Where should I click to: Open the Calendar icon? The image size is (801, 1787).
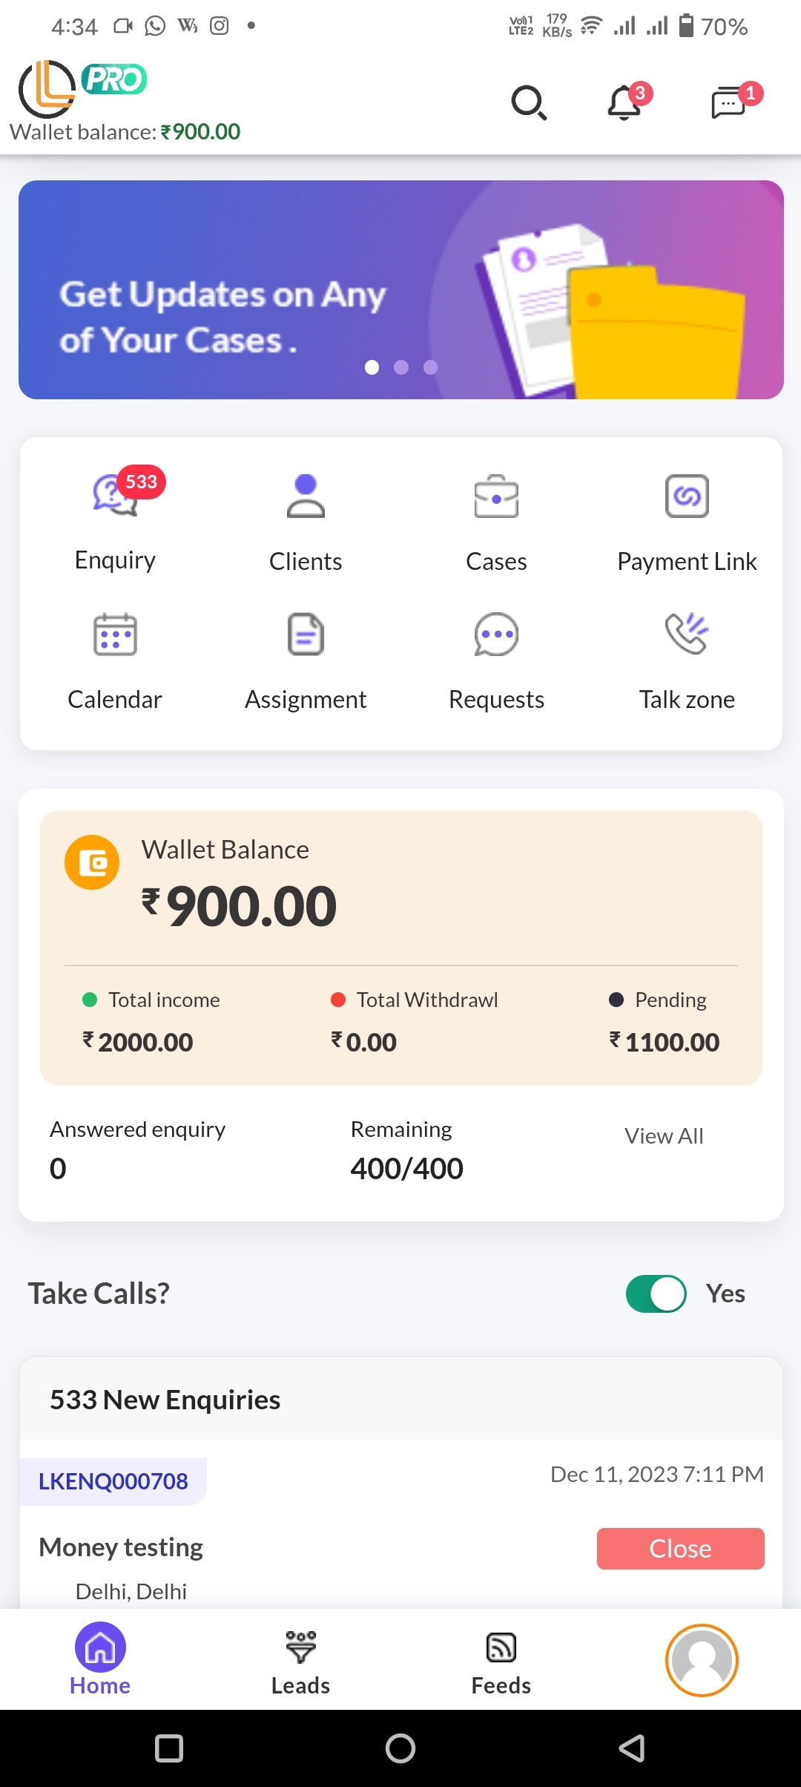(115, 635)
